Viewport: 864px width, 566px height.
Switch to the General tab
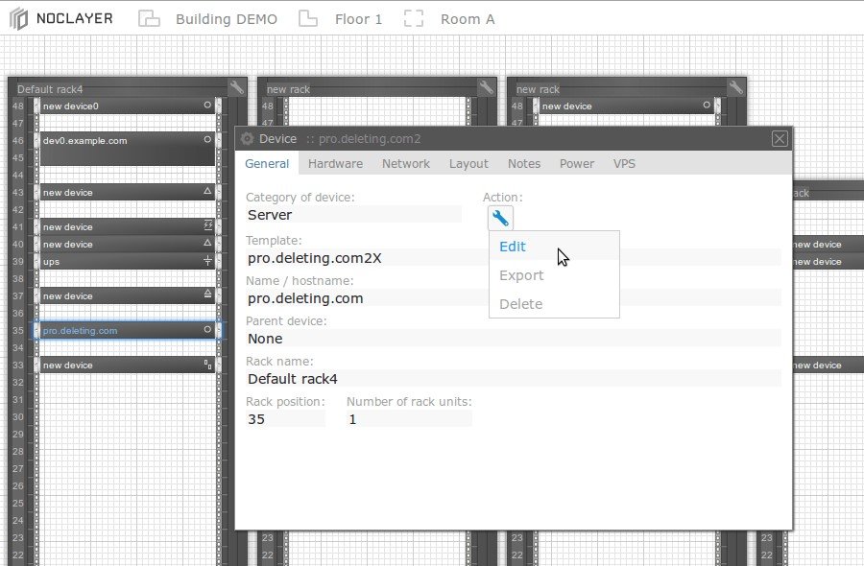[x=267, y=163]
